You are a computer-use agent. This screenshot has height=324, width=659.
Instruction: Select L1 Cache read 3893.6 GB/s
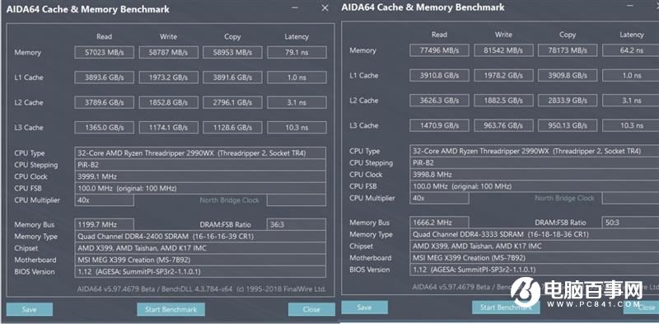pos(105,77)
